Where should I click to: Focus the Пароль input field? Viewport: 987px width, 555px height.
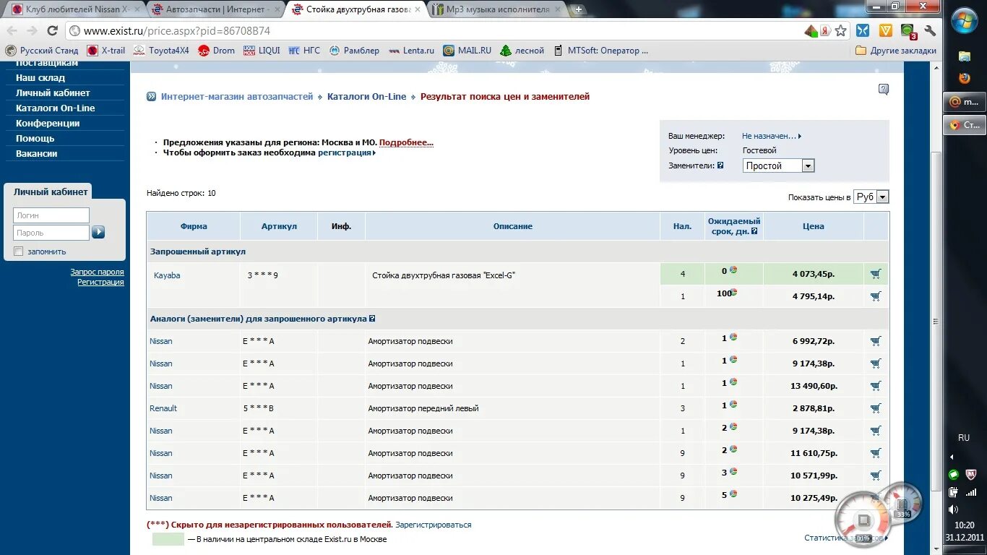pyautogui.click(x=51, y=233)
